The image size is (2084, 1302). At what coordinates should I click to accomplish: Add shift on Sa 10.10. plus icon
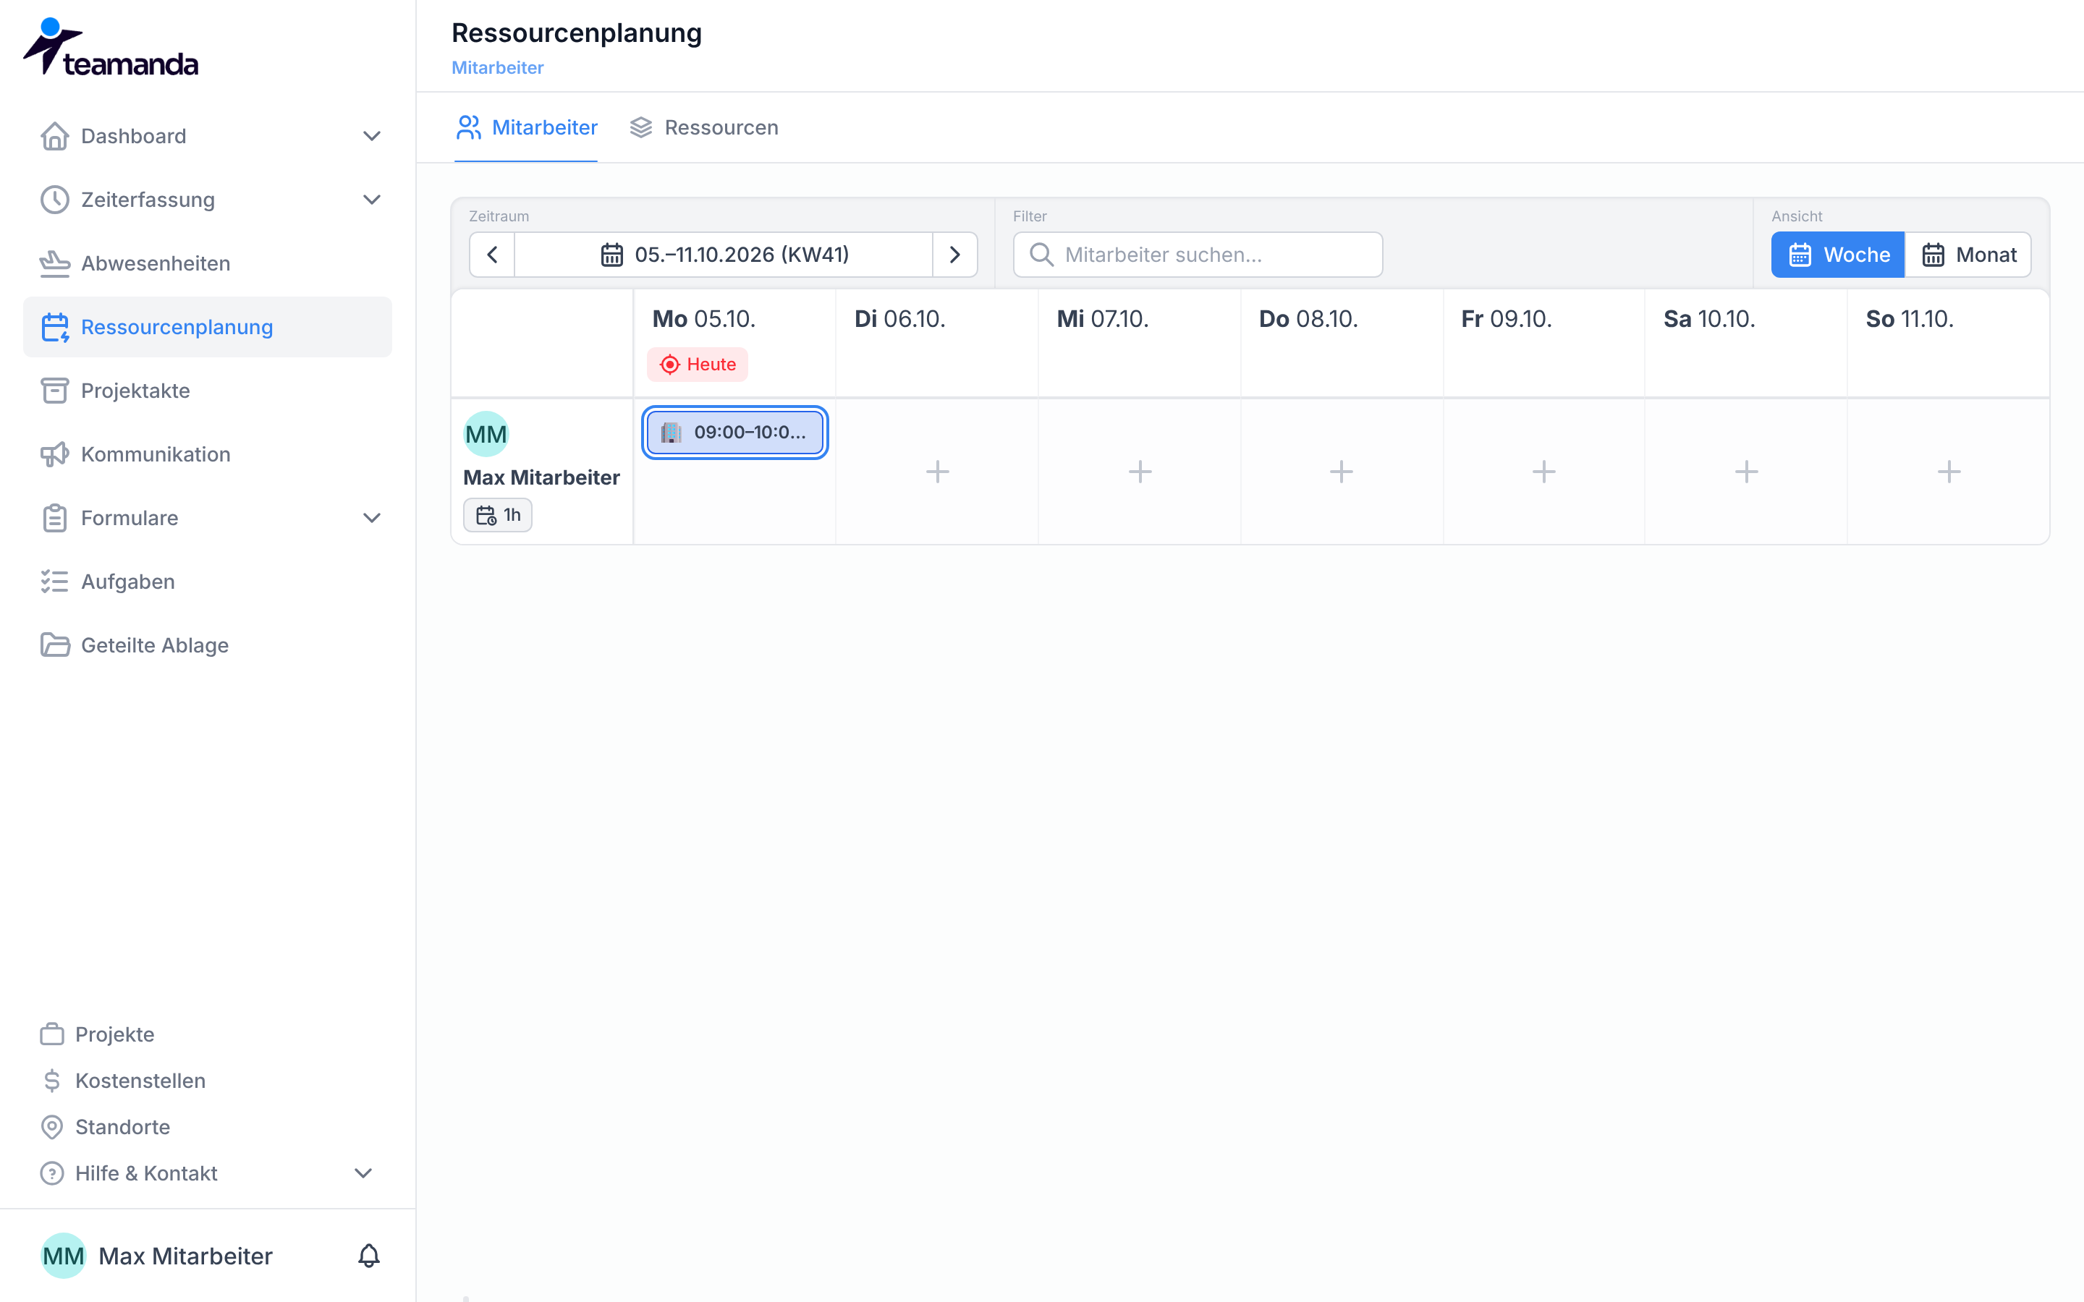point(1745,472)
